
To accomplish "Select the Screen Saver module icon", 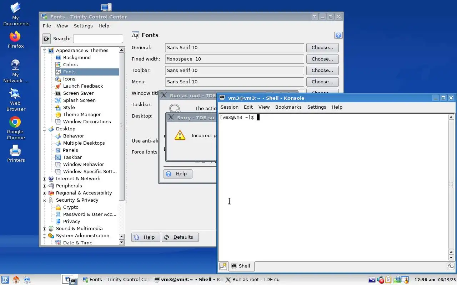I will tap(58, 93).
